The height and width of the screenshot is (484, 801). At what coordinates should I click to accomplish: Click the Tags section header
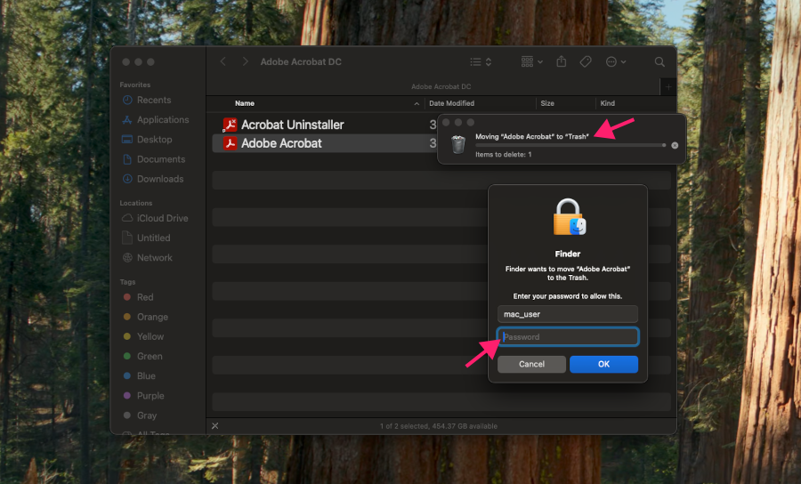coord(127,282)
